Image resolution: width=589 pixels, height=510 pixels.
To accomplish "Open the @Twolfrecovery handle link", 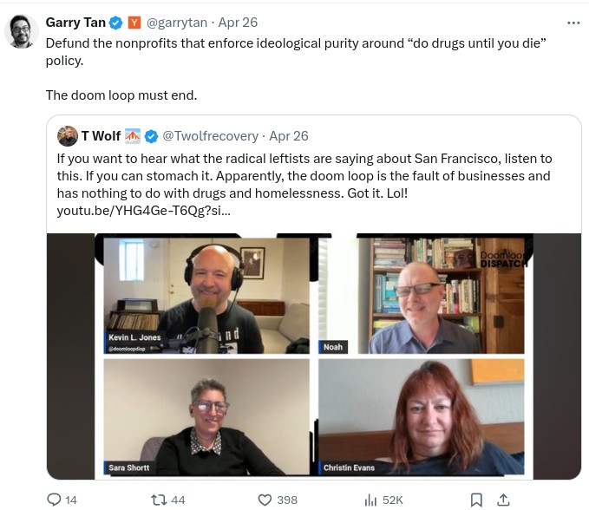I will [210, 136].
